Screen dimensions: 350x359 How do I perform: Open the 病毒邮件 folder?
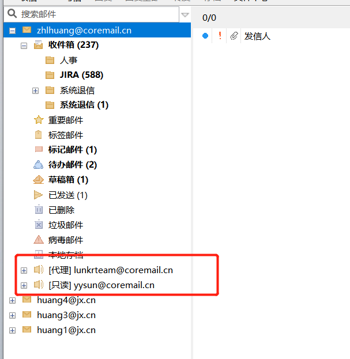pyautogui.click(x=65, y=240)
